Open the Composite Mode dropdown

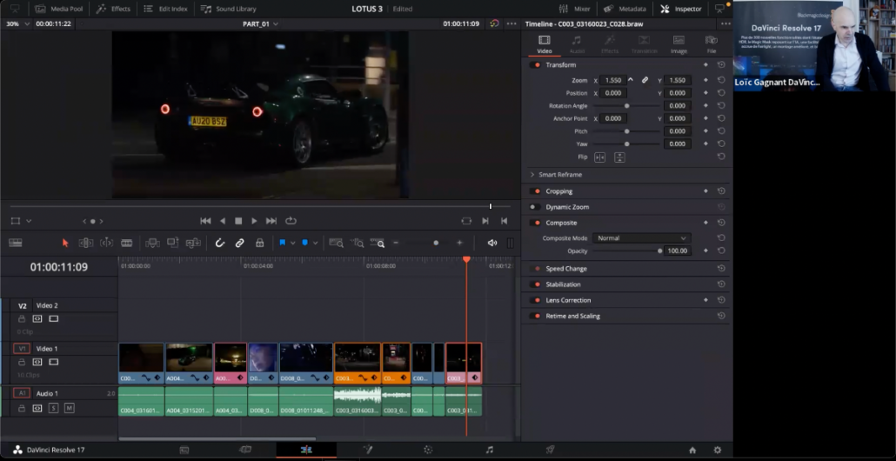tap(641, 237)
